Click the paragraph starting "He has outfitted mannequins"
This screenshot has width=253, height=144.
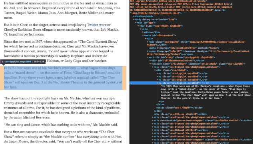coord(62,10)
